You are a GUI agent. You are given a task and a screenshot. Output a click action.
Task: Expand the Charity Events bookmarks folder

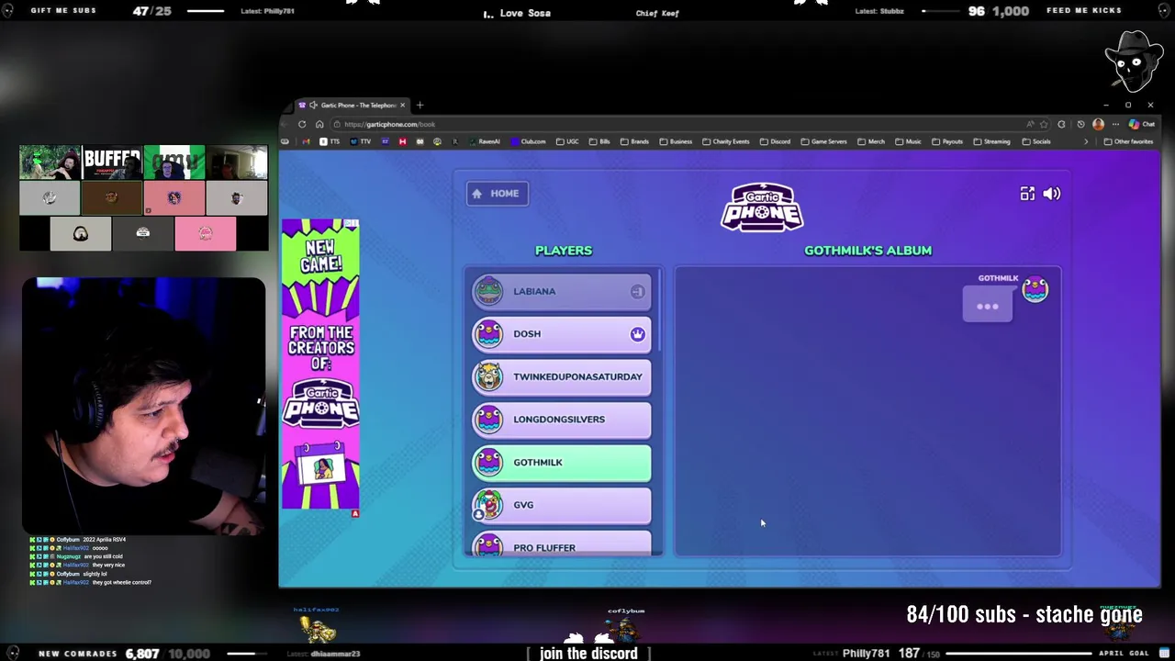pos(726,141)
